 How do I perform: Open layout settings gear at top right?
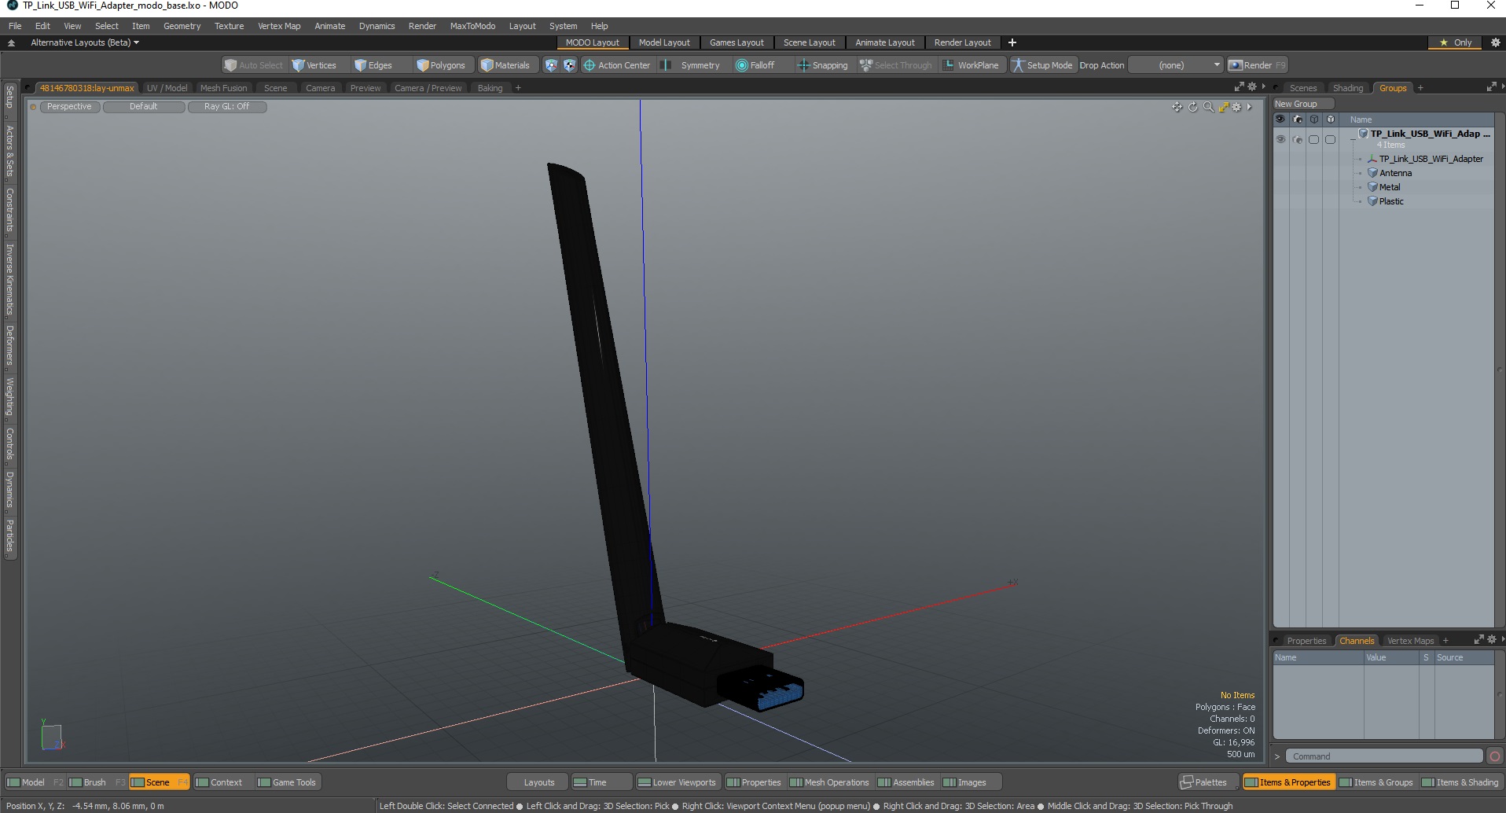[x=1495, y=42]
